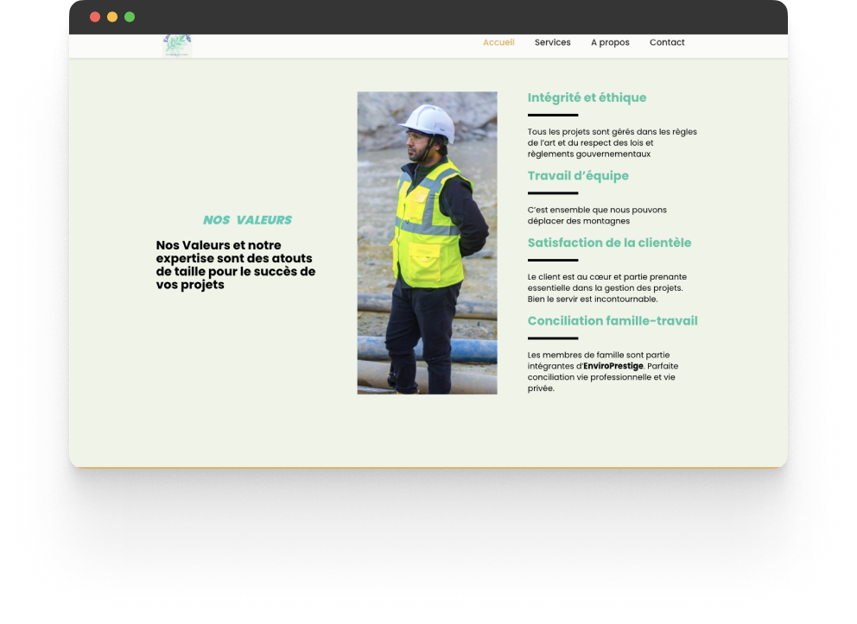This screenshot has width=857, height=624.
Task: Click the EnviroPrestige leaf logo in header
Action: click(177, 45)
